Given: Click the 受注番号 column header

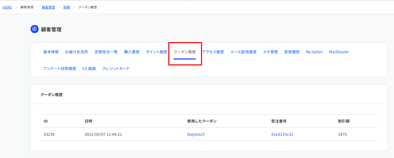Looking at the screenshot, I should coord(279,121).
